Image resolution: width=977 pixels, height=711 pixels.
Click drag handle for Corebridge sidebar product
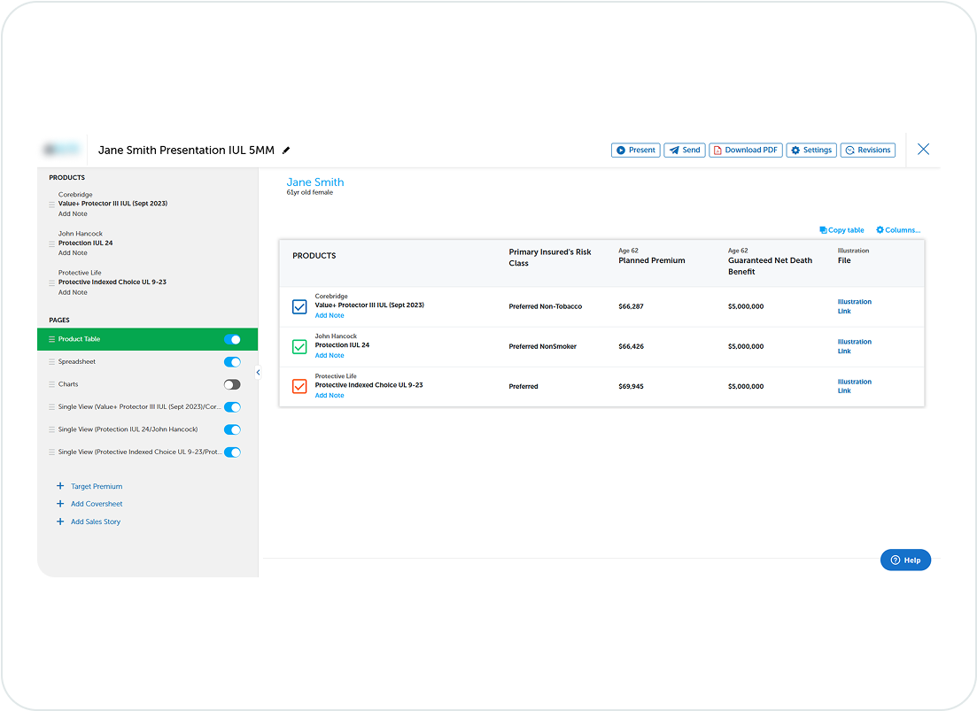click(x=51, y=205)
